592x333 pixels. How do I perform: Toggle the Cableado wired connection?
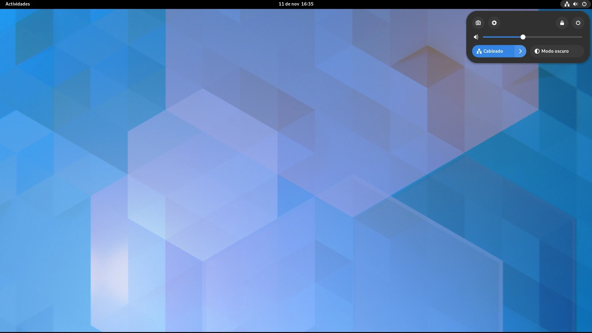(493, 51)
